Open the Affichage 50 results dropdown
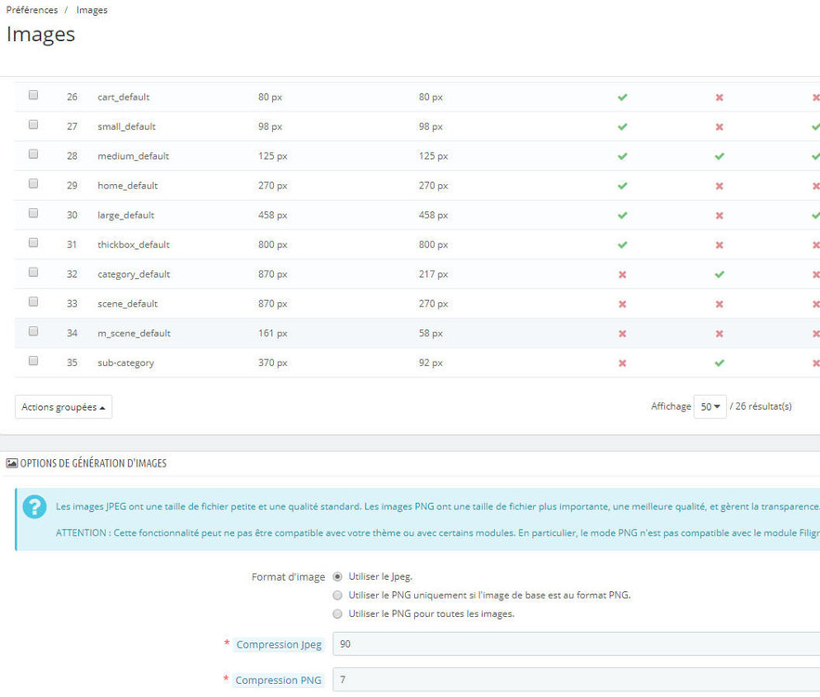The height and width of the screenshot is (697, 820). 709,407
